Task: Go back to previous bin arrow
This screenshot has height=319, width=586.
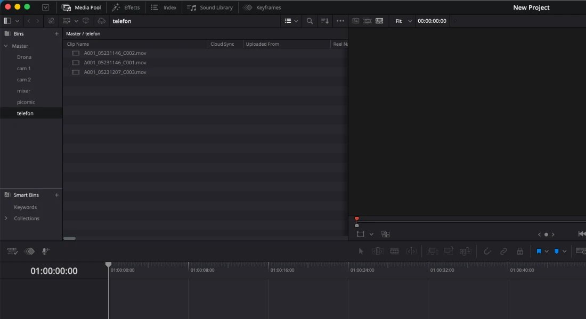Action: pyautogui.click(x=29, y=21)
